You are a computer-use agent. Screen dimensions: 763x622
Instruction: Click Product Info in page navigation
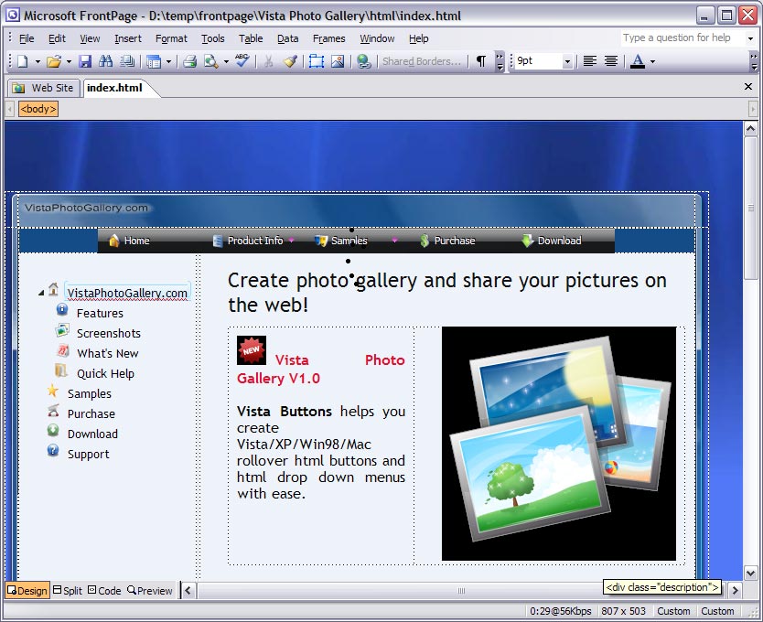click(x=248, y=241)
